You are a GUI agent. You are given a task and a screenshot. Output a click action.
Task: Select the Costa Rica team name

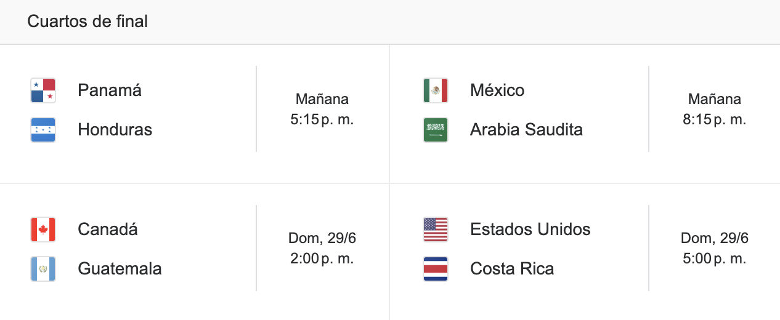512,269
